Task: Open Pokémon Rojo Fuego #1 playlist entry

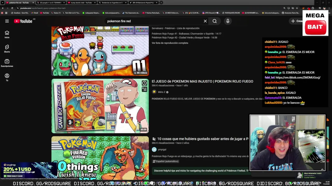Action: [x=186, y=34]
